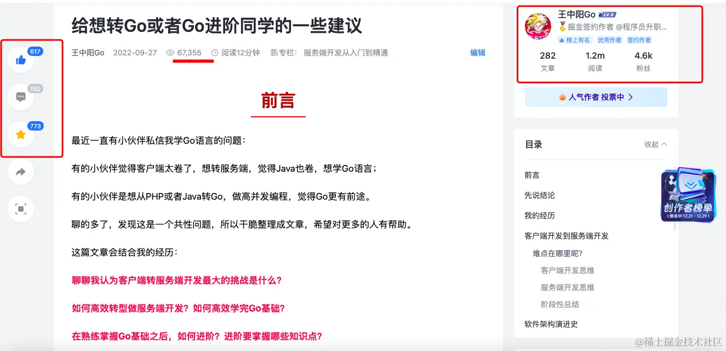Open 人气作者 投票中 banner
The width and height of the screenshot is (726, 351).
coord(596,97)
